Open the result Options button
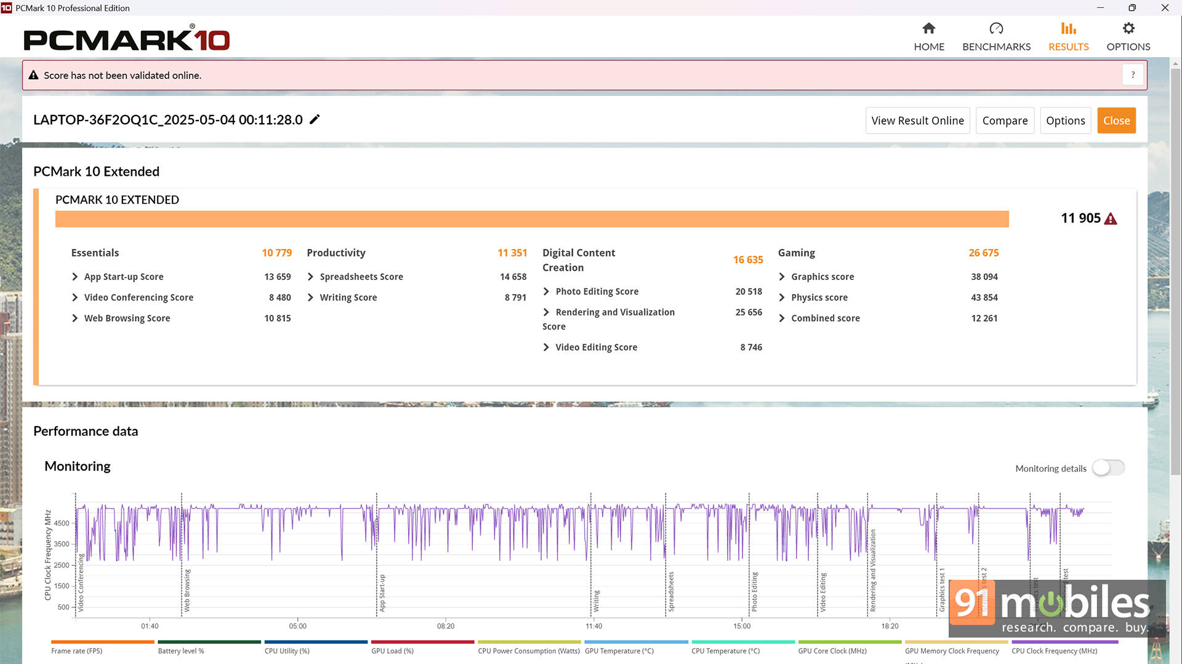Screen dimensions: 1182x664 pyautogui.click(x=1065, y=121)
